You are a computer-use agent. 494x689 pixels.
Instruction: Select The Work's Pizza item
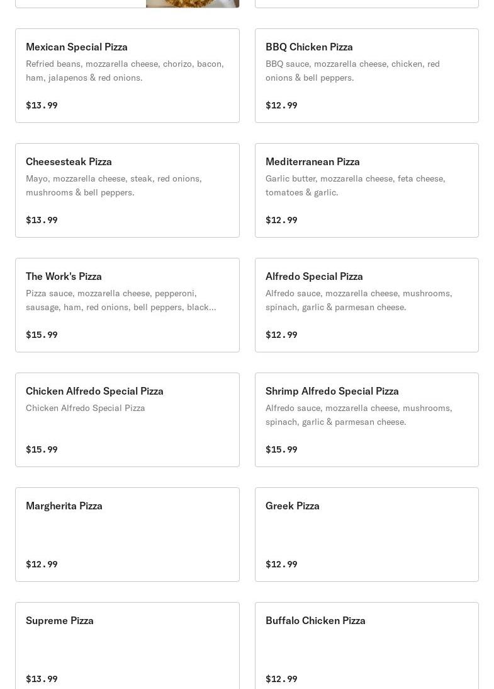[x=127, y=305]
